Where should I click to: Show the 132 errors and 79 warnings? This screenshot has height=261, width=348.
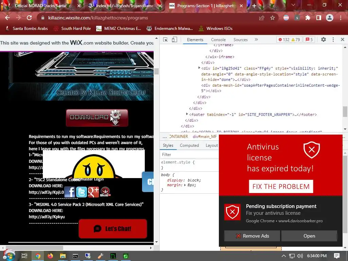pos(289,39)
